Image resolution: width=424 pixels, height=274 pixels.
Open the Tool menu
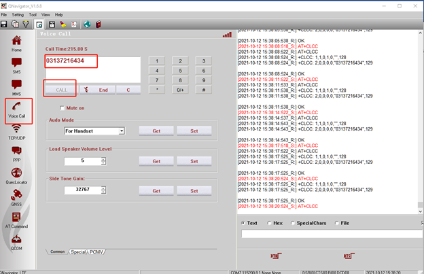[x=33, y=14]
